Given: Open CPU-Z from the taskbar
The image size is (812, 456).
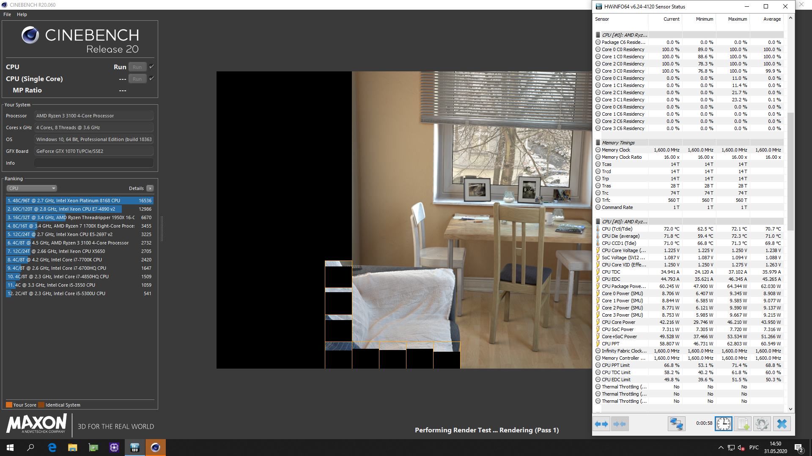Looking at the screenshot, I should 114,448.
